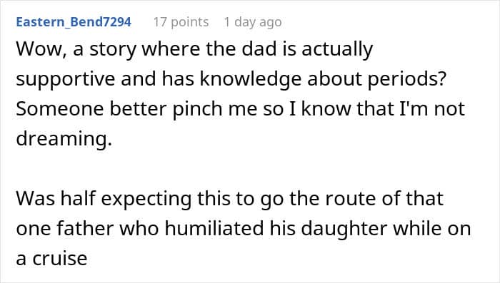Click the word 'knowledge' in the comment

coord(250,79)
